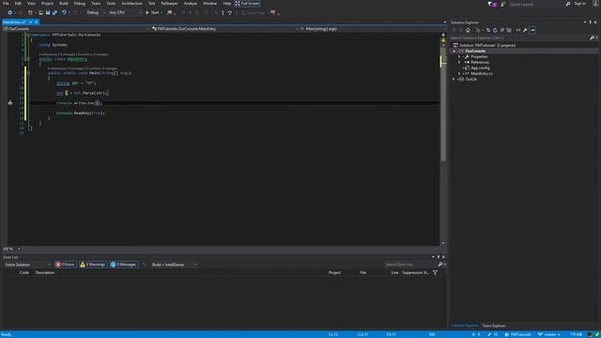The image size is (601, 338).
Task: Click the Start debugging button
Action: 153,12
